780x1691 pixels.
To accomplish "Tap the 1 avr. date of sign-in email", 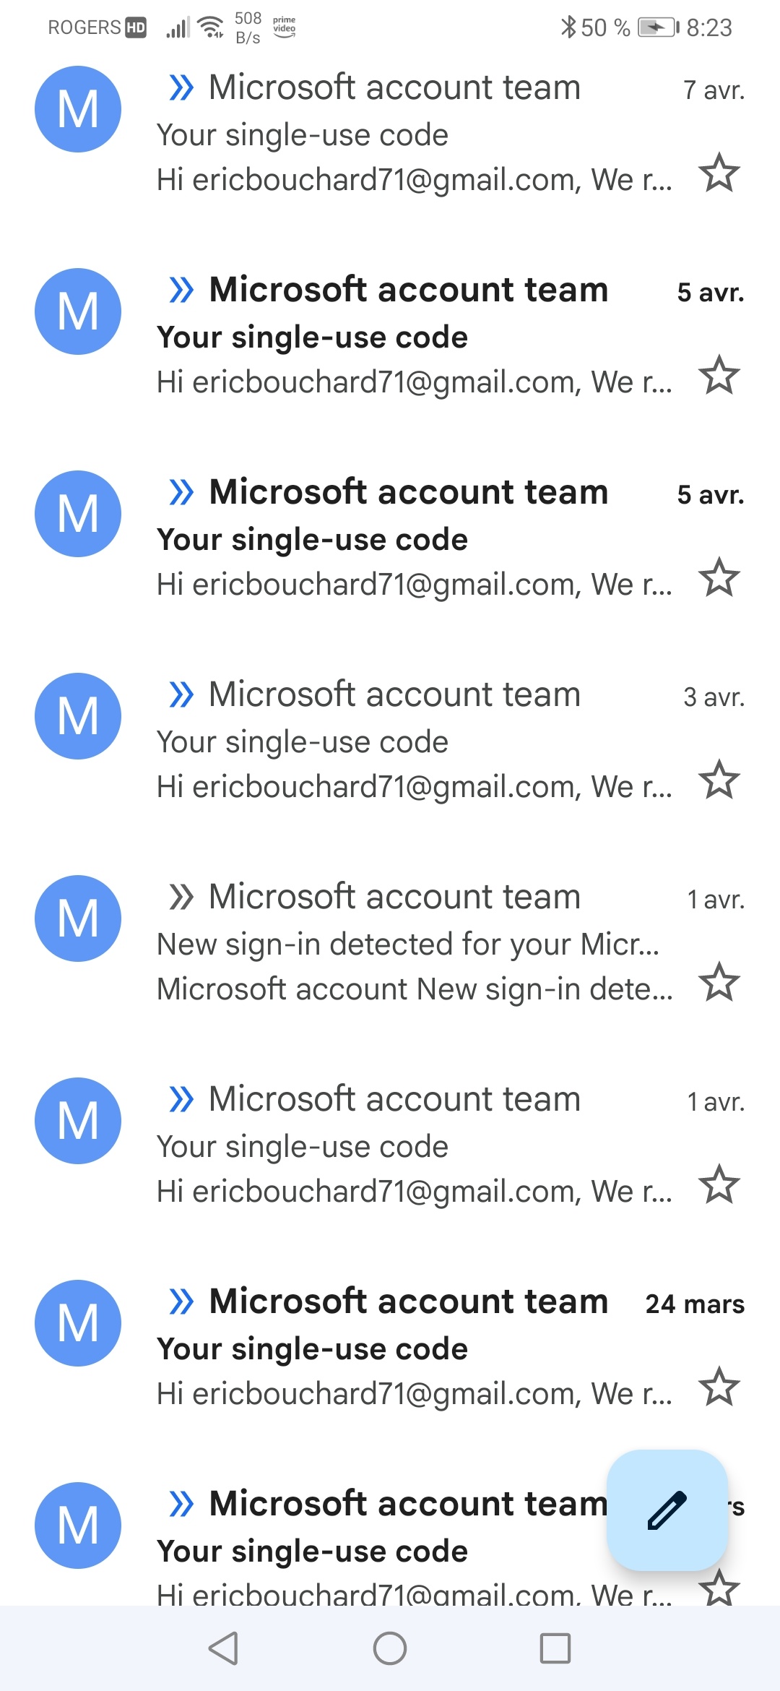I will pos(716,900).
